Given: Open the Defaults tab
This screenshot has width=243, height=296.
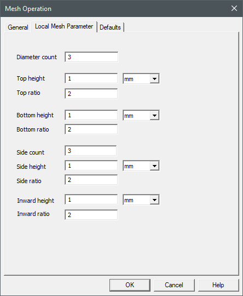Looking at the screenshot, I should coord(111,27).
